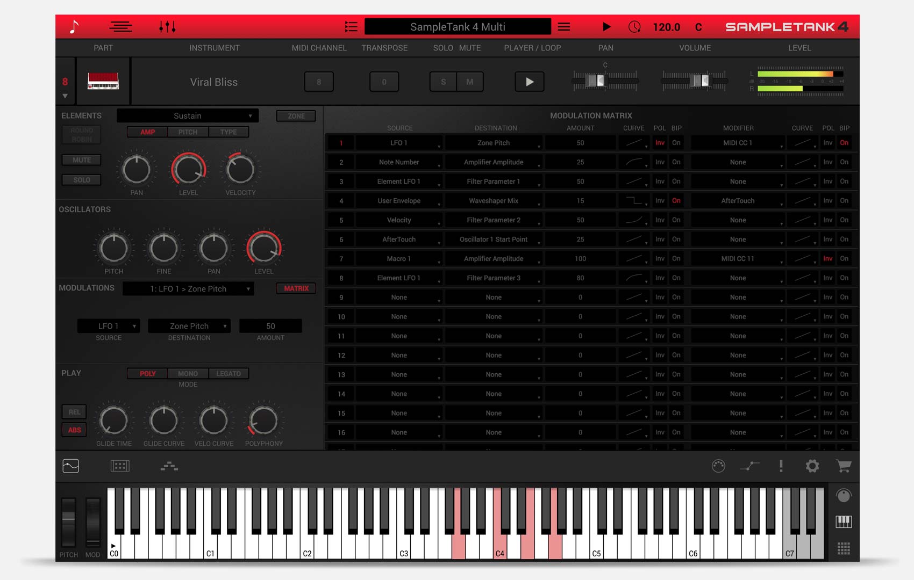Select the MONO play mode tab
Viewport: 914px width, 580px height.
pos(188,374)
